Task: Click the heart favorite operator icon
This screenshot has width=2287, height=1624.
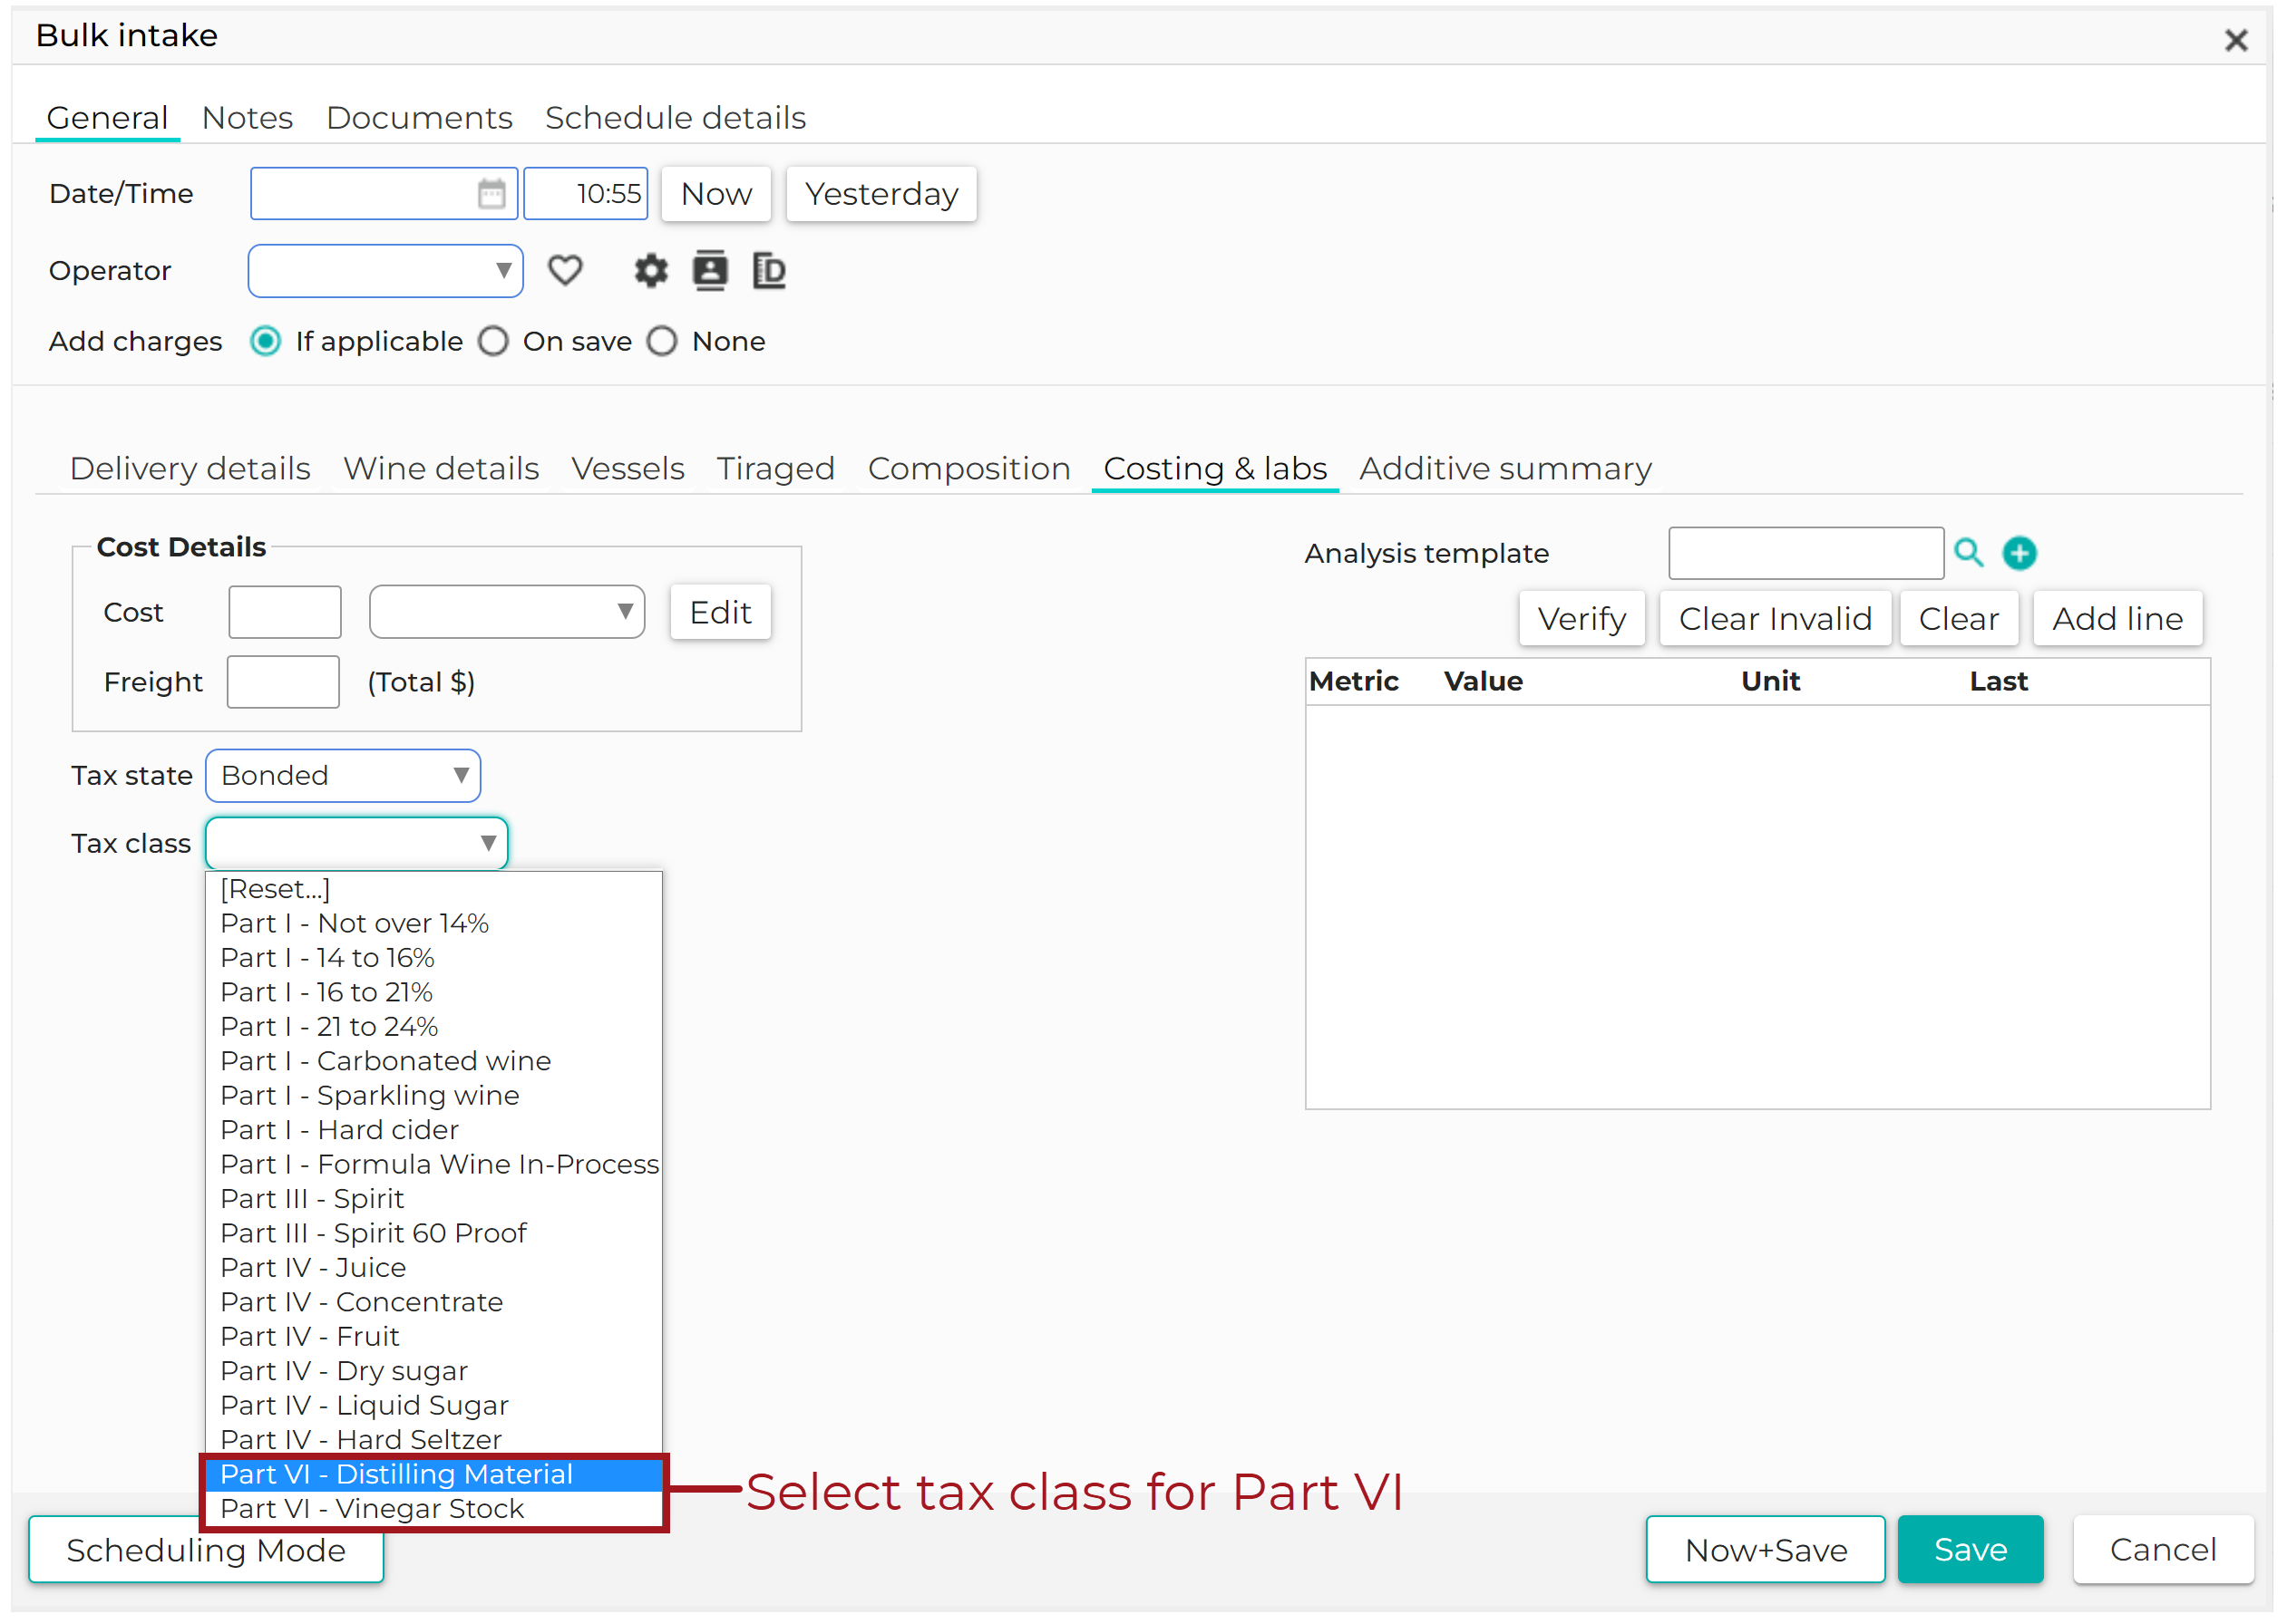Action: pos(565,271)
